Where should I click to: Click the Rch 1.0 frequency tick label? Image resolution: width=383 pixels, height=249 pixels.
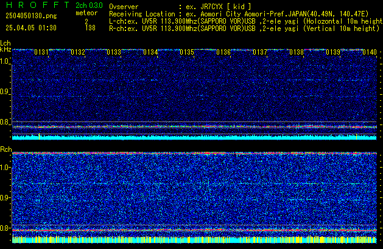pos(5,168)
